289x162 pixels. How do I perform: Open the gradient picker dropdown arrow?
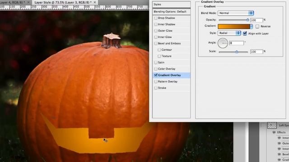click(251, 27)
